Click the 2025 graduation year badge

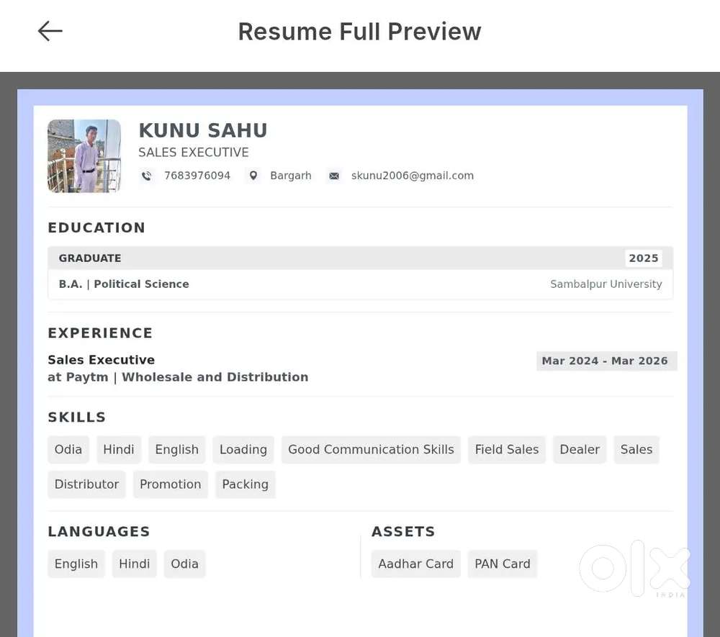643,258
